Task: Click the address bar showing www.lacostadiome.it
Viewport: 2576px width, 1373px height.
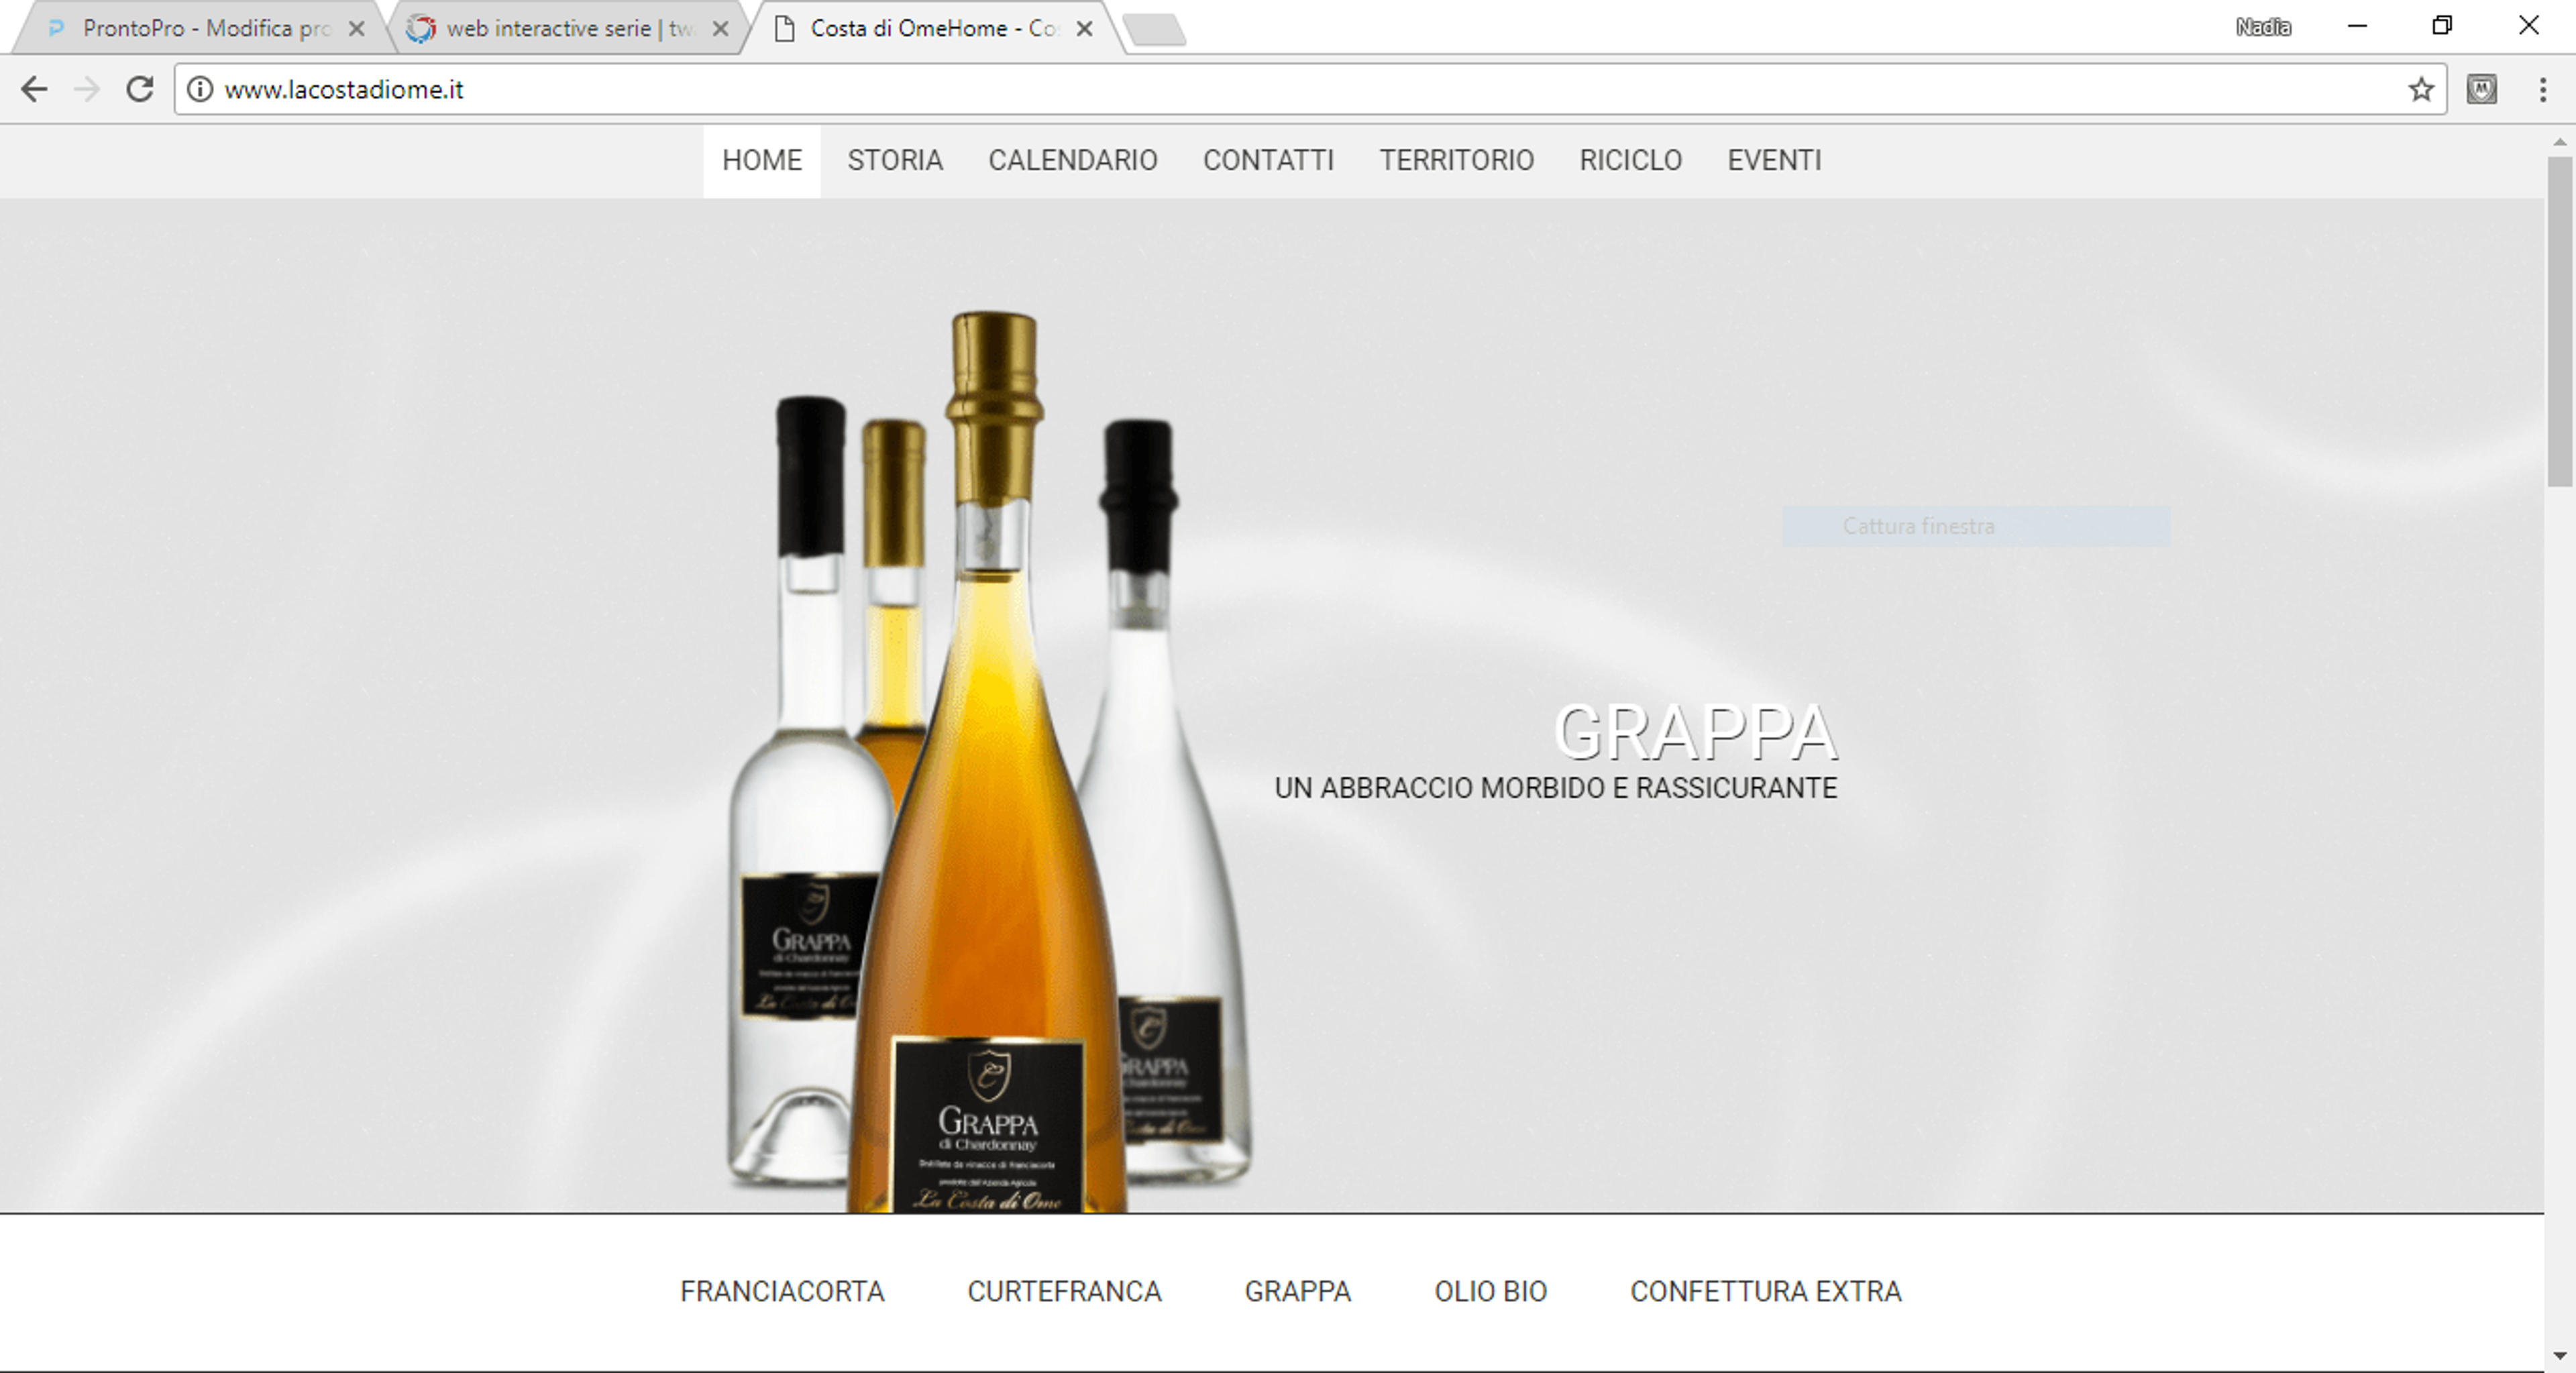Action: click(1300, 89)
